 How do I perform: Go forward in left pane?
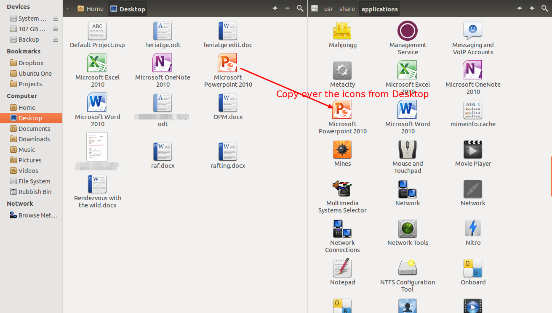(x=288, y=8)
